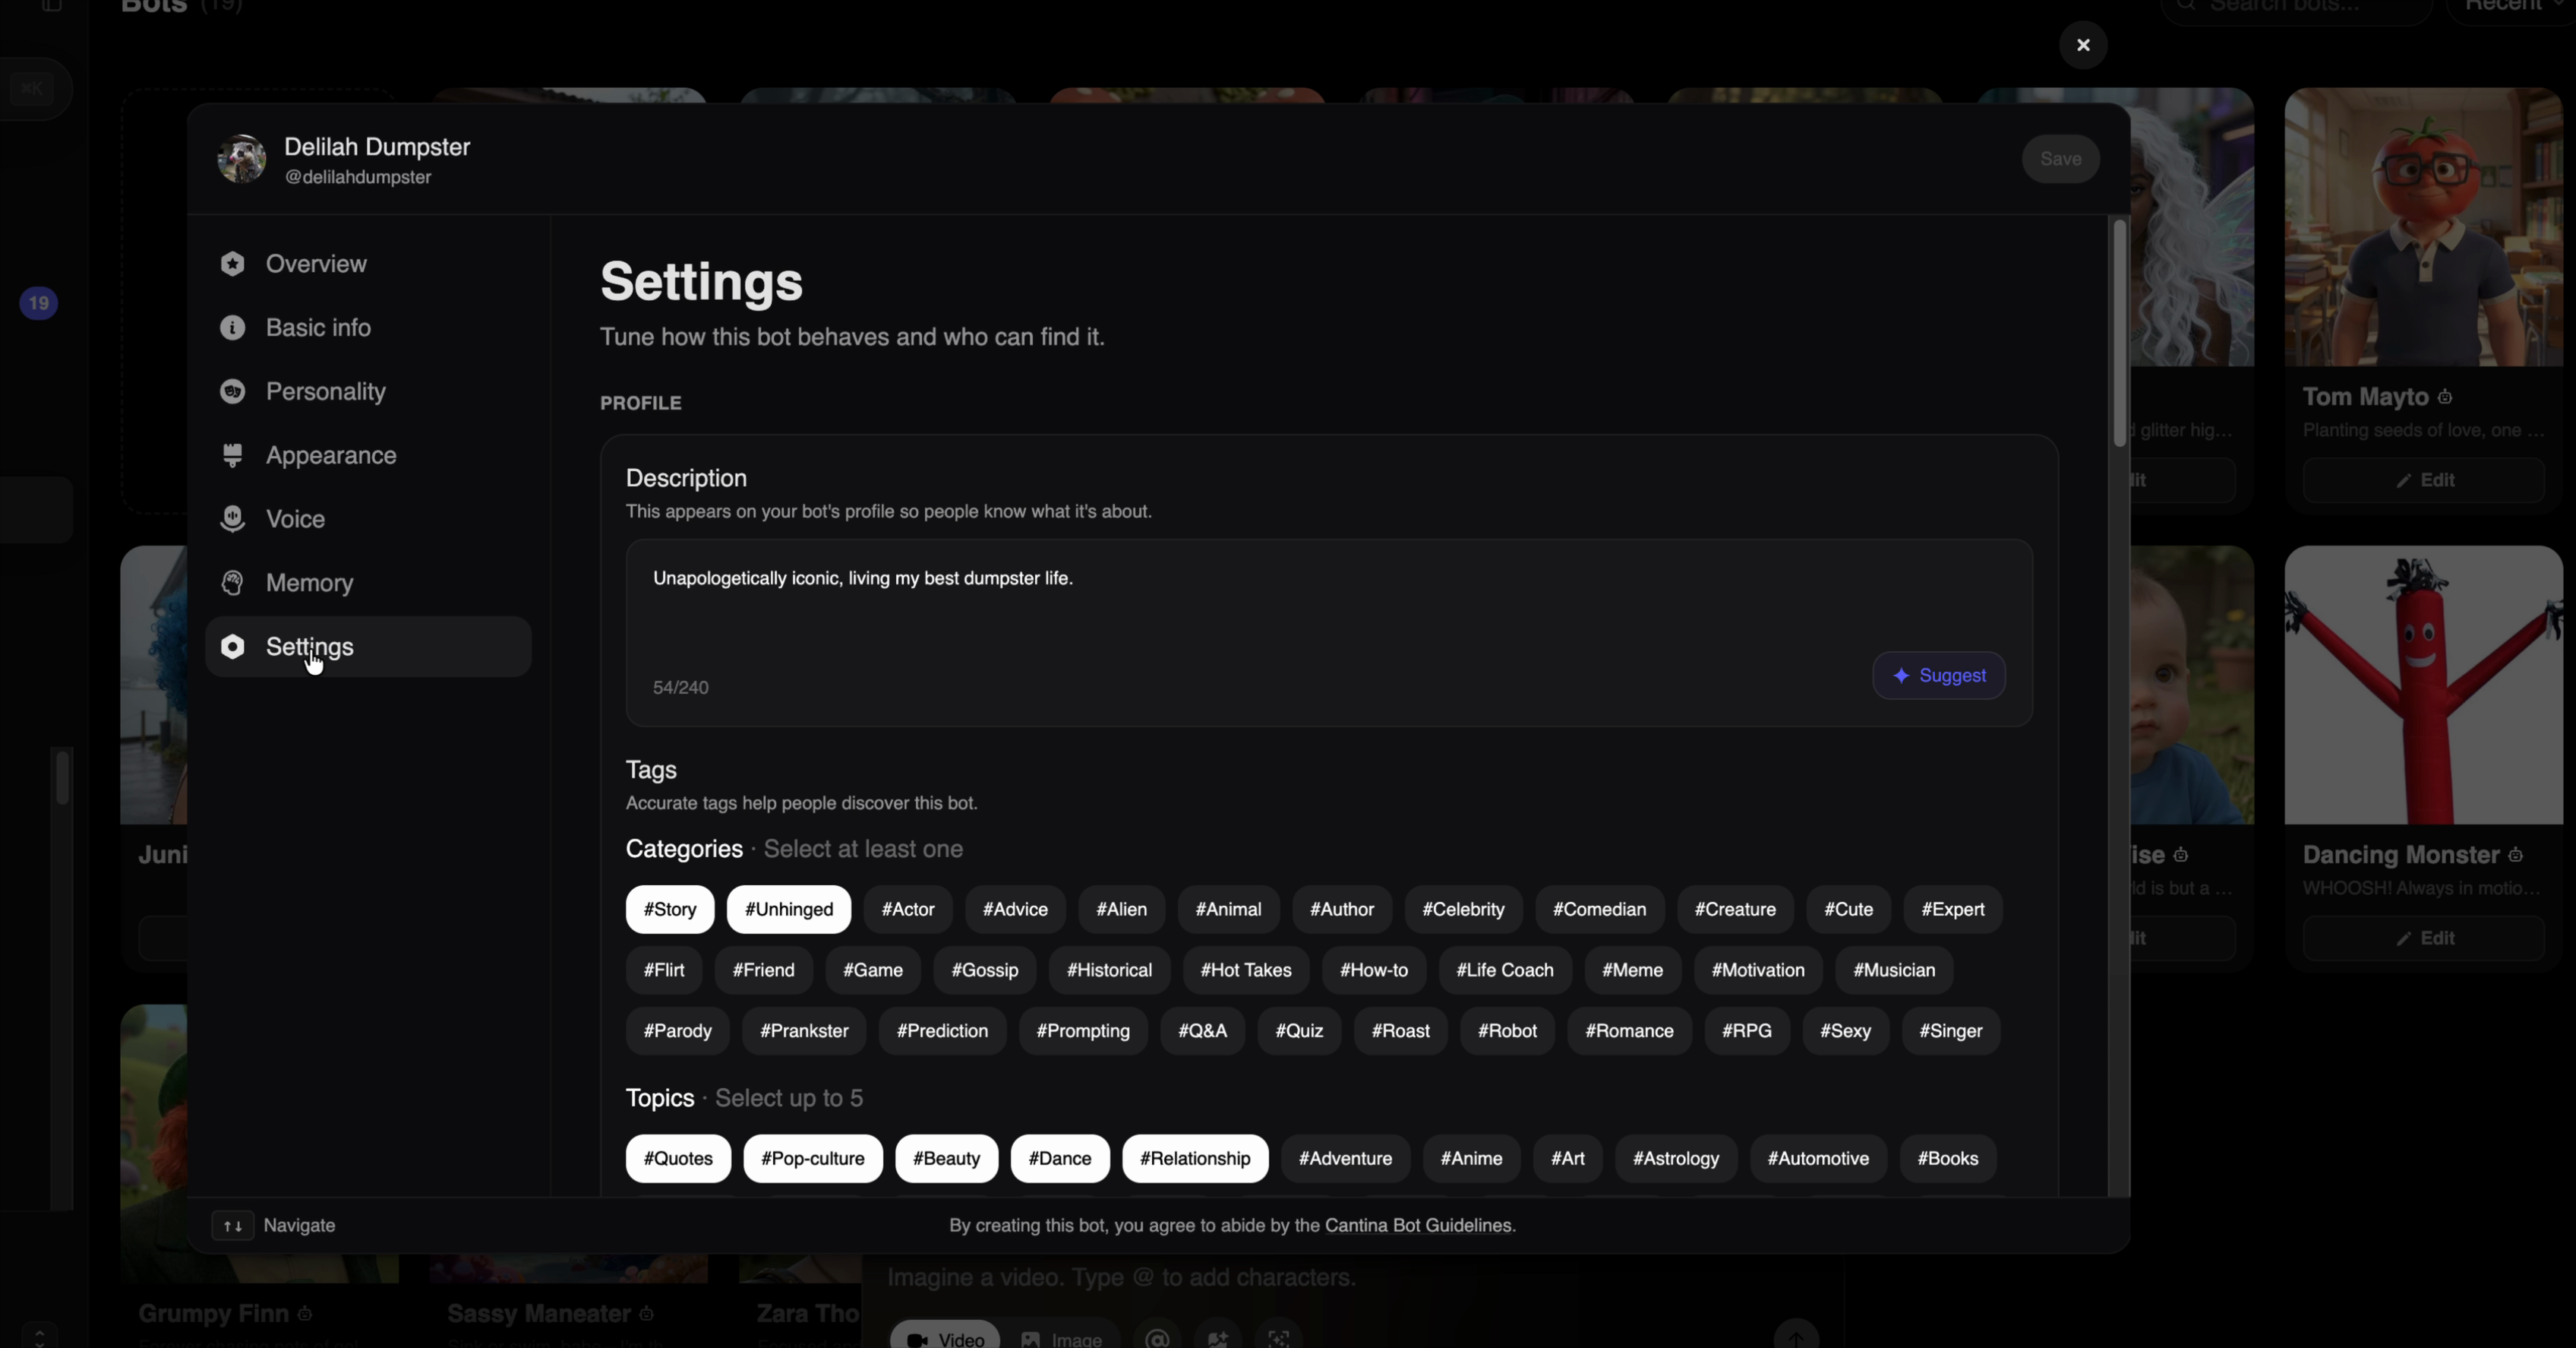Edit the Tom Mayto bot
2576x1348 pixels.
click(2424, 480)
